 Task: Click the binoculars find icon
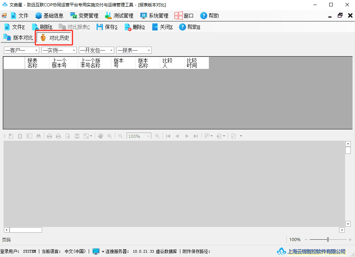[39, 136]
